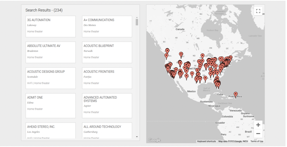
Task: Click the results list scroll-down arrow
Action: point(137,137)
